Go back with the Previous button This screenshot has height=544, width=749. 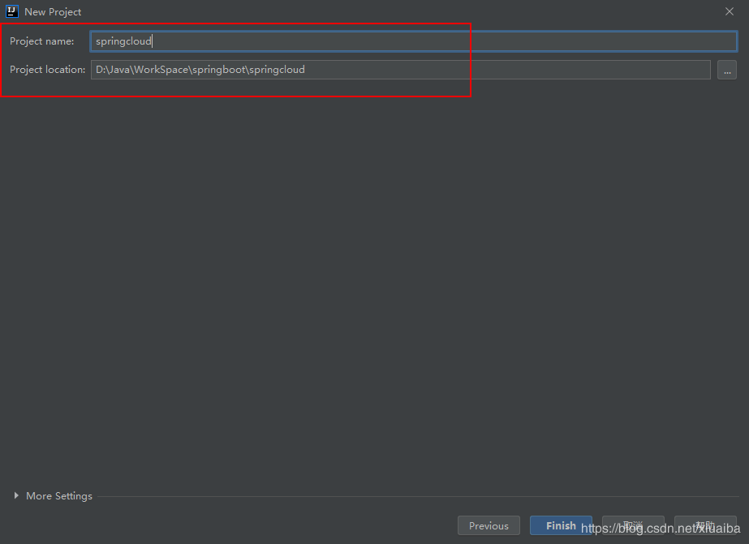tap(489, 525)
